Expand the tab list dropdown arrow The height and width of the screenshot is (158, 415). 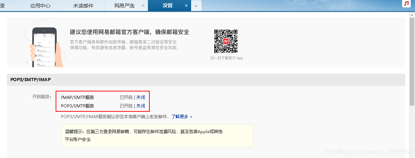tap(196, 6)
